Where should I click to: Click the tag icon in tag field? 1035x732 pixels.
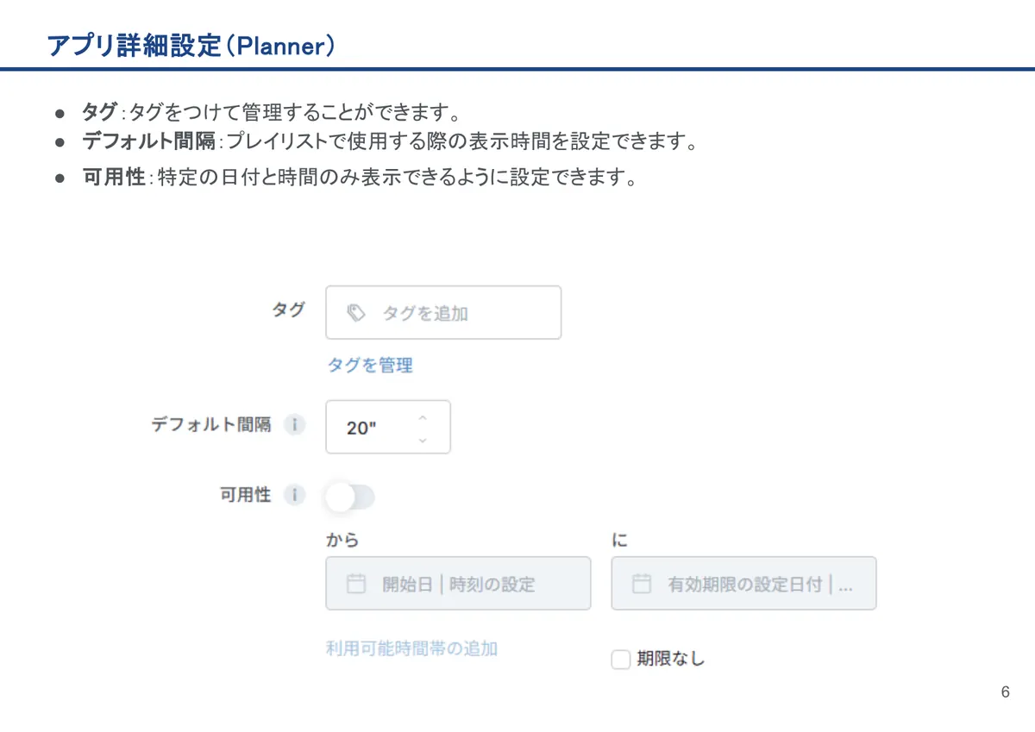coord(355,313)
